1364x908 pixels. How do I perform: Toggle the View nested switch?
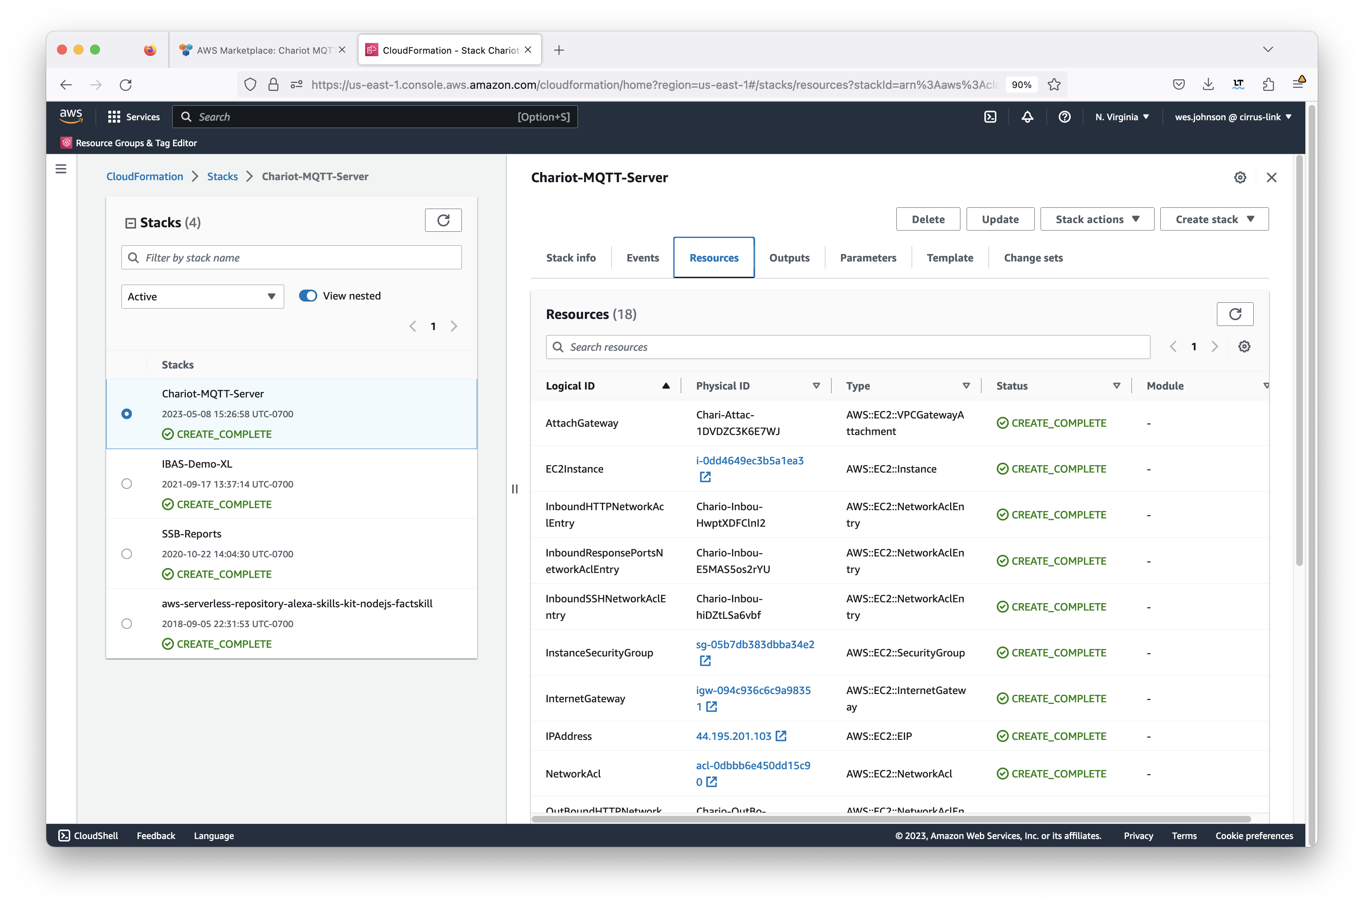point(307,295)
